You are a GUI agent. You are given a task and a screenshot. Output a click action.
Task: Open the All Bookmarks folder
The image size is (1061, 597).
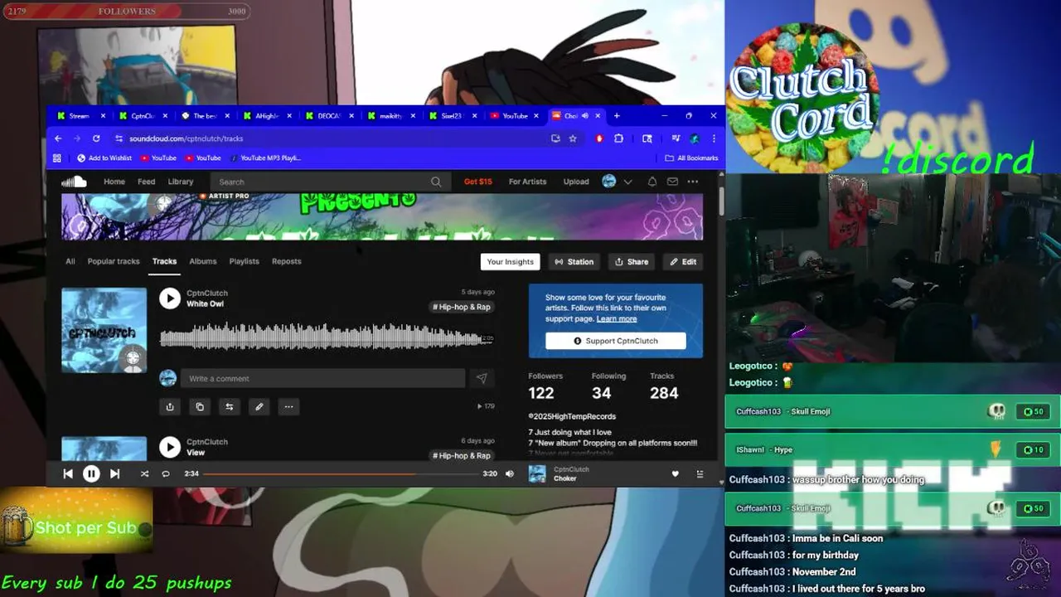pos(691,158)
